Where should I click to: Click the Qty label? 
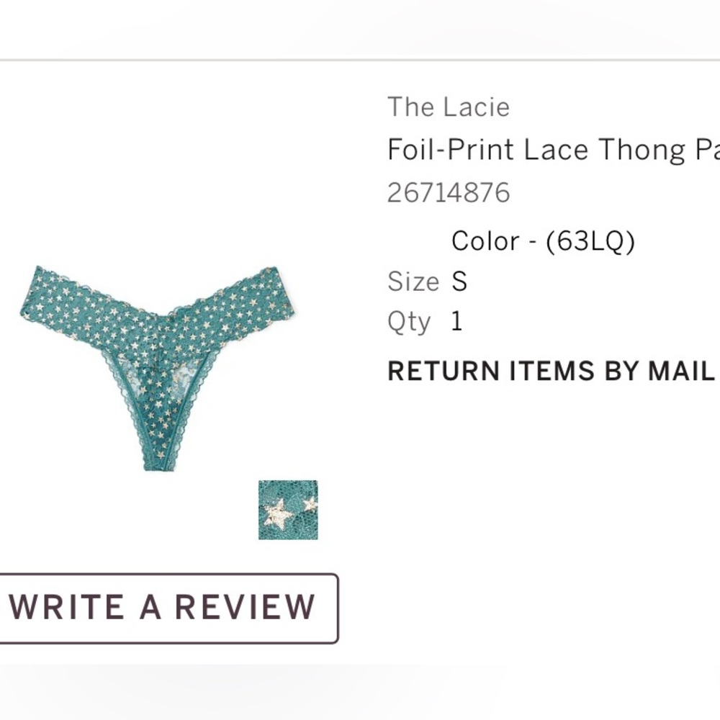409,323
